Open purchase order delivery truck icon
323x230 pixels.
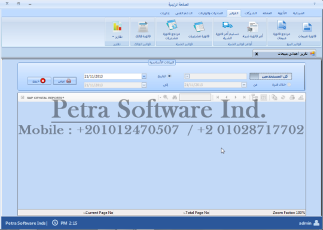coord(227,26)
